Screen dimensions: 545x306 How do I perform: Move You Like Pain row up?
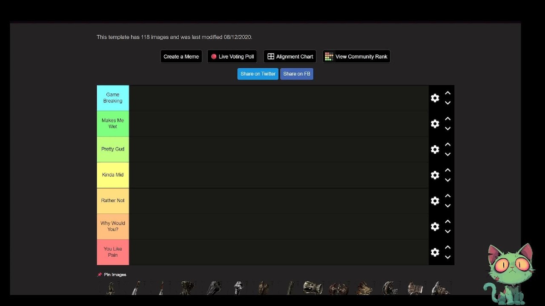[x=447, y=247]
